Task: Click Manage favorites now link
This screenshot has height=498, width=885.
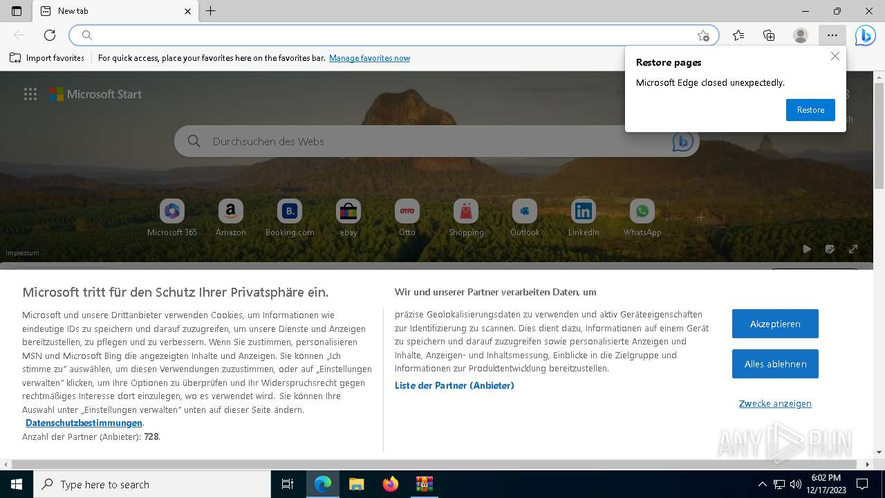Action: pyautogui.click(x=369, y=58)
